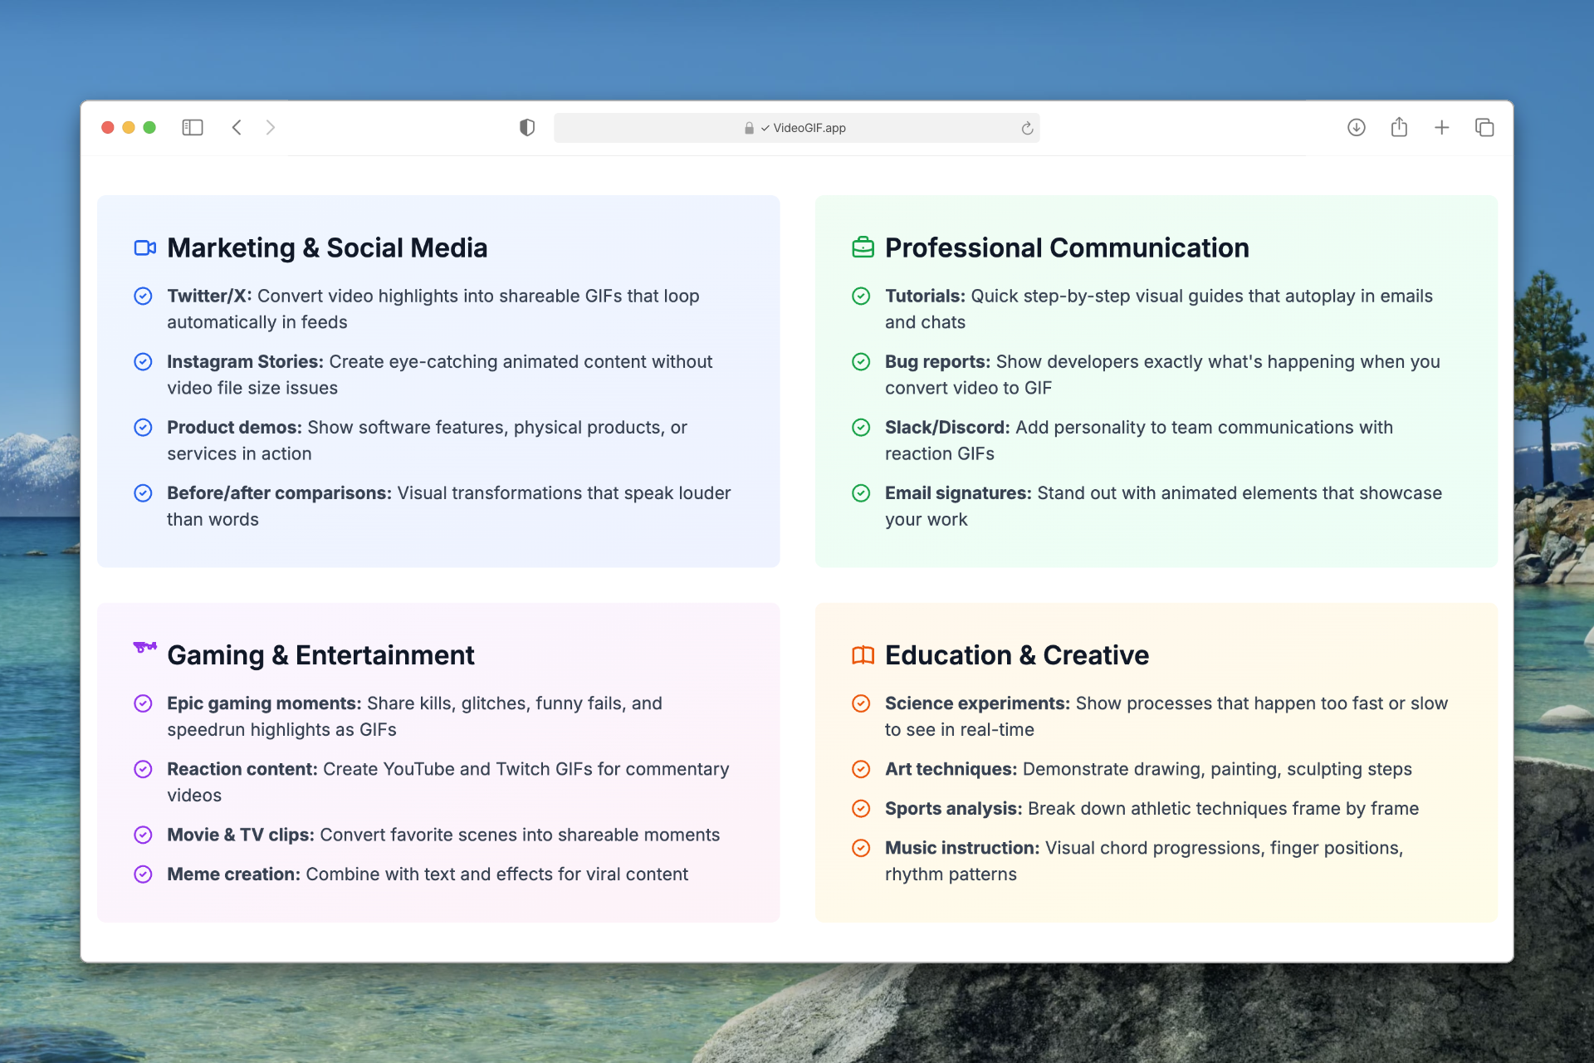The height and width of the screenshot is (1063, 1594).
Task: Click the back navigation arrow
Action: pos(237,127)
